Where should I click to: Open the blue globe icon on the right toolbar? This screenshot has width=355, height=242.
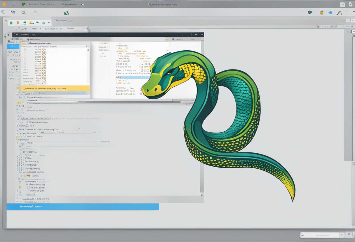pyautogui.click(x=310, y=12)
